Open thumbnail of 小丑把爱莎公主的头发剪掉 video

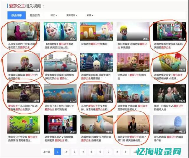97,93
